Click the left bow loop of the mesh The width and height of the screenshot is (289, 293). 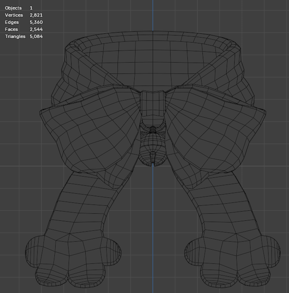pyautogui.click(x=90, y=129)
